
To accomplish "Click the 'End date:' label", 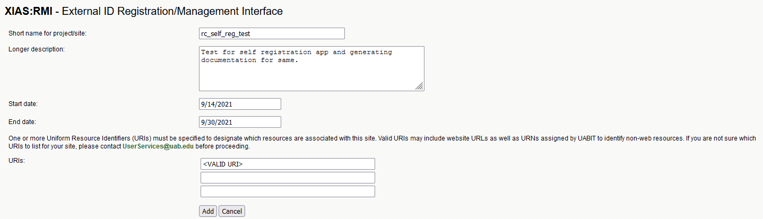I will [x=22, y=122].
